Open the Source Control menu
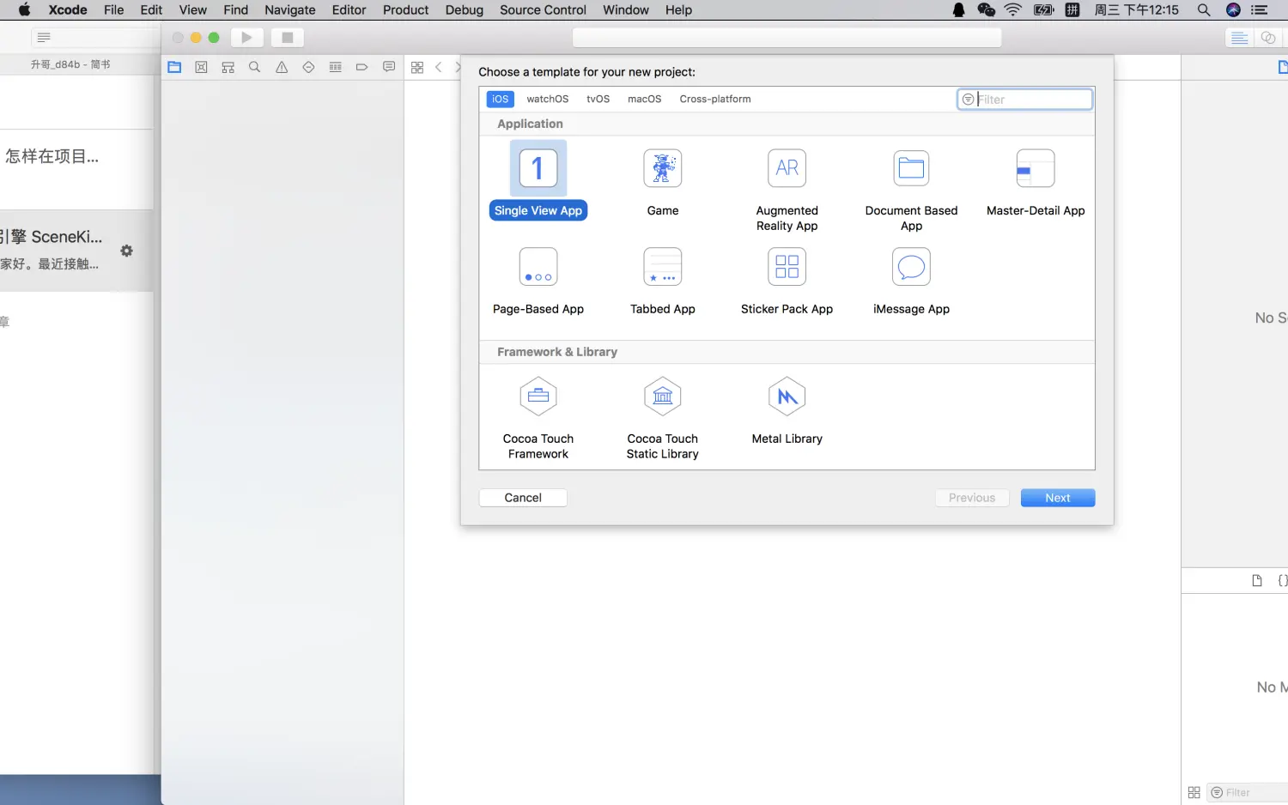The width and height of the screenshot is (1288, 805). click(x=543, y=10)
